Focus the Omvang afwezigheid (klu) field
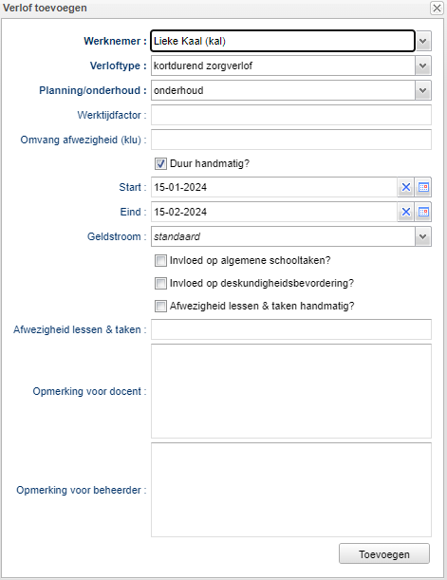 (291, 140)
